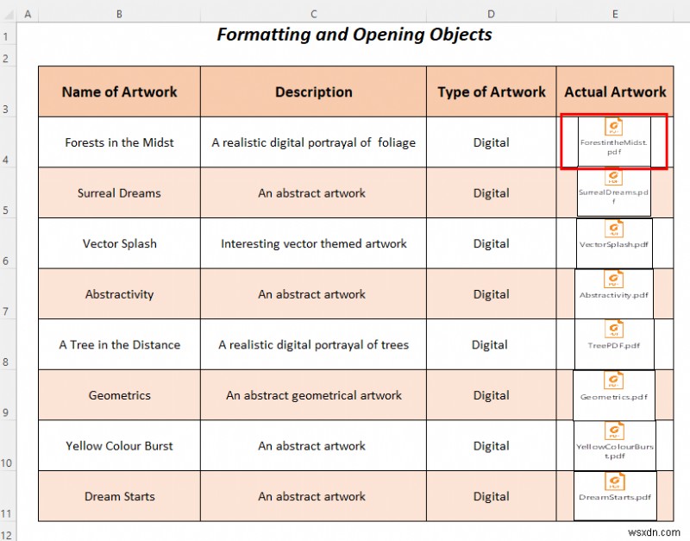Select the Geometrics.pdf object icon
The width and height of the screenshot is (690, 541).
(614, 395)
